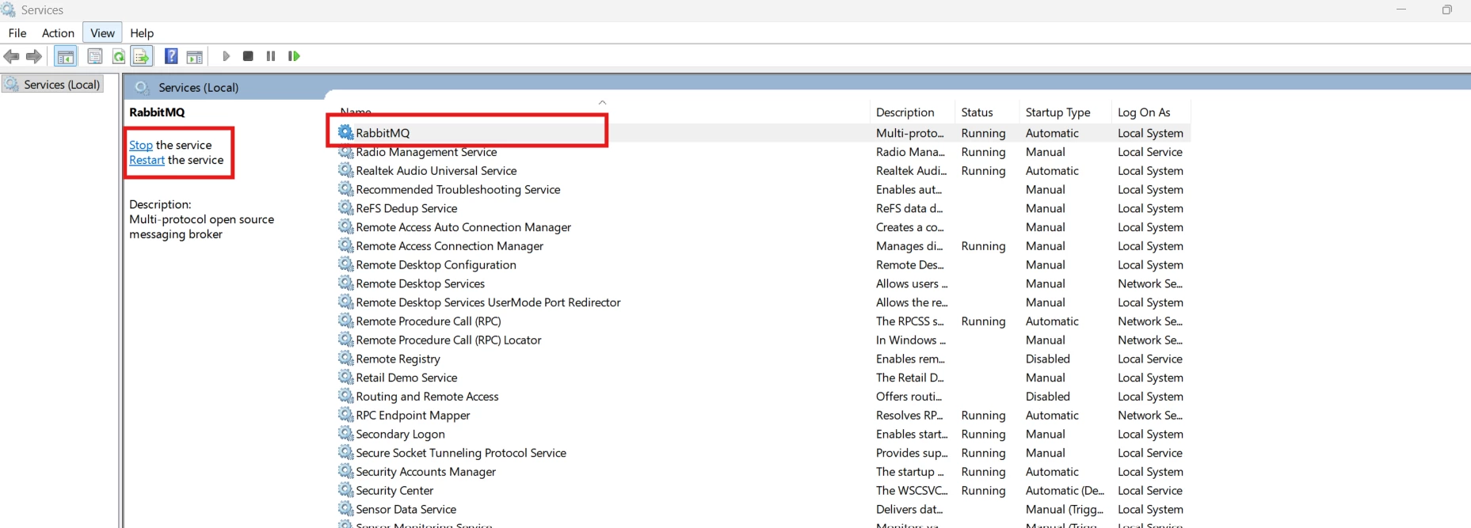Screen dimensions: 1471x528
Task: Click the Restart Service toolbar icon
Action: click(x=294, y=56)
